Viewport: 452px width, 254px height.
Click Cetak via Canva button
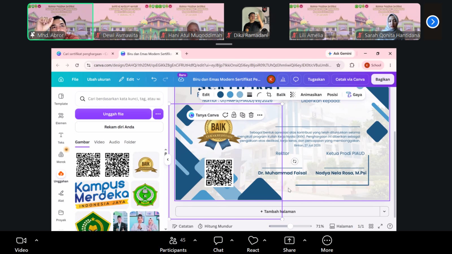click(350, 79)
